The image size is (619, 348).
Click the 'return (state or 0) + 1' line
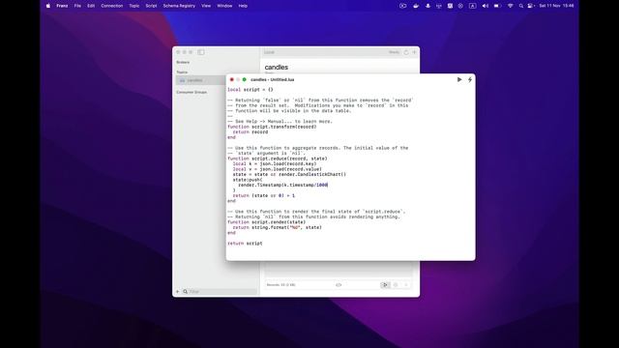264,195
